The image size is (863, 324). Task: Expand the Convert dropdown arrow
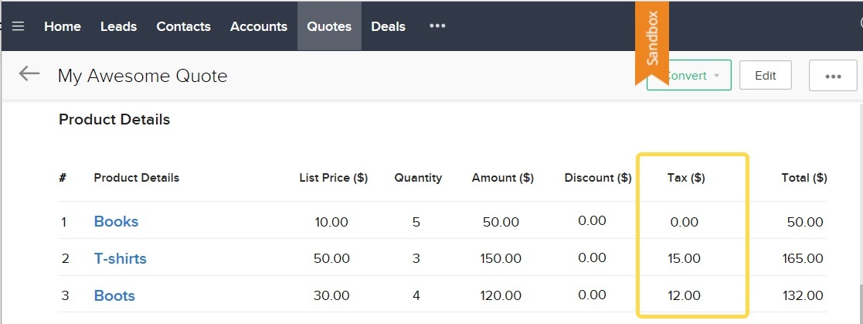click(717, 76)
